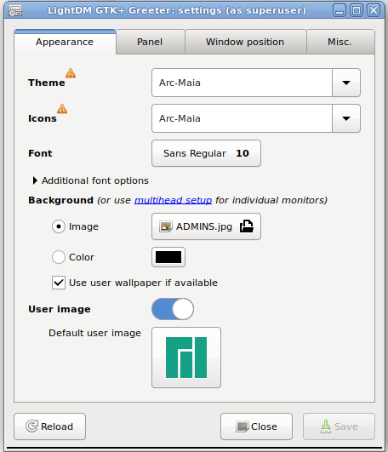The width and height of the screenshot is (388, 452).
Task: Select the Color background radio button
Action: [x=59, y=257]
